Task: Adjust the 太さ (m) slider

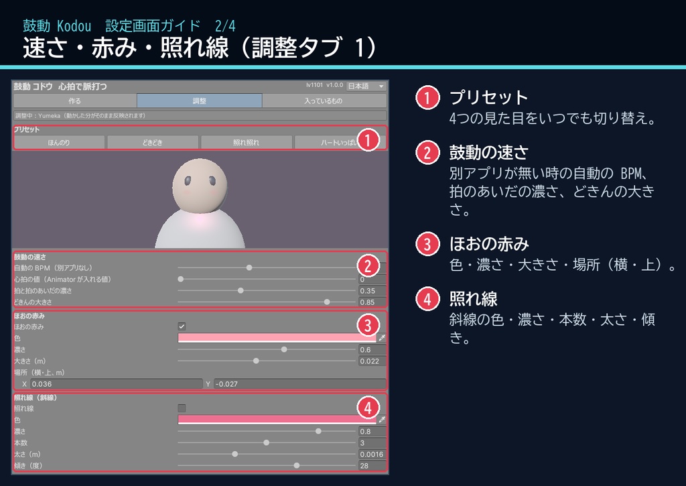Action: 267,454
